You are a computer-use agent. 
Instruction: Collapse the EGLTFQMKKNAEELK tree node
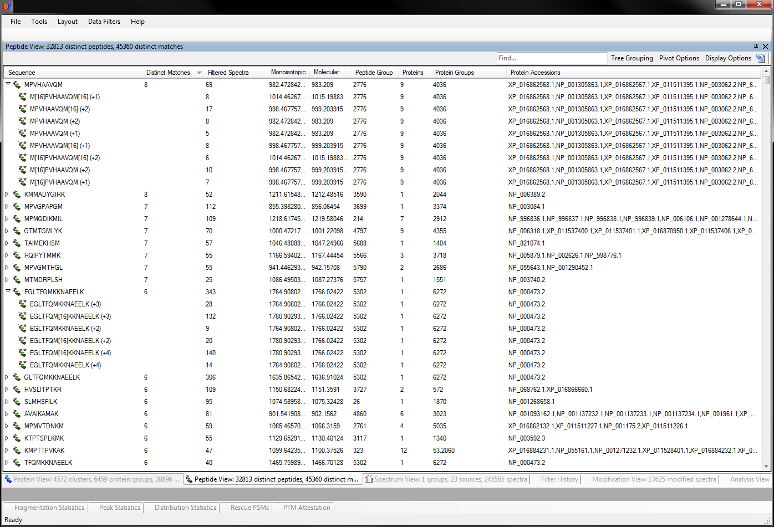point(8,291)
